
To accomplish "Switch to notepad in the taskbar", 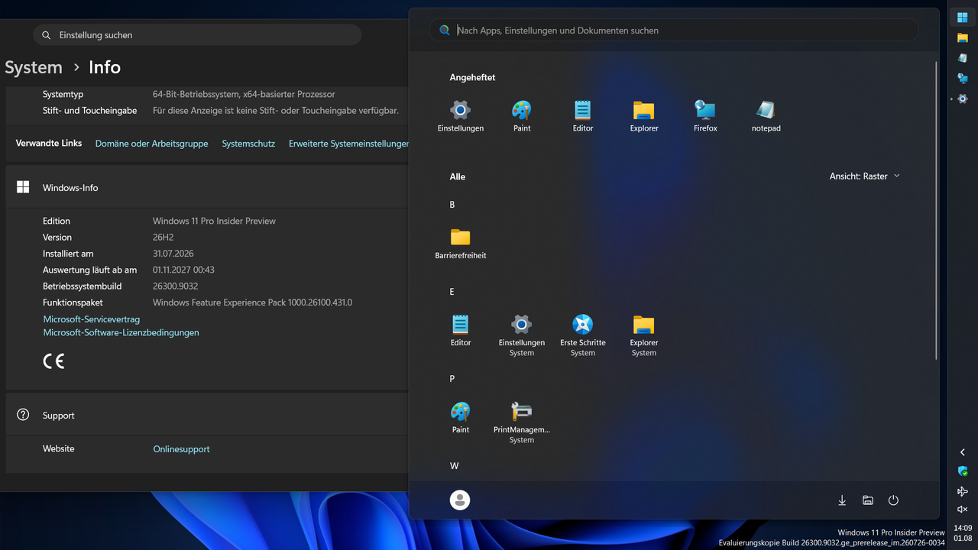I will click(x=963, y=58).
